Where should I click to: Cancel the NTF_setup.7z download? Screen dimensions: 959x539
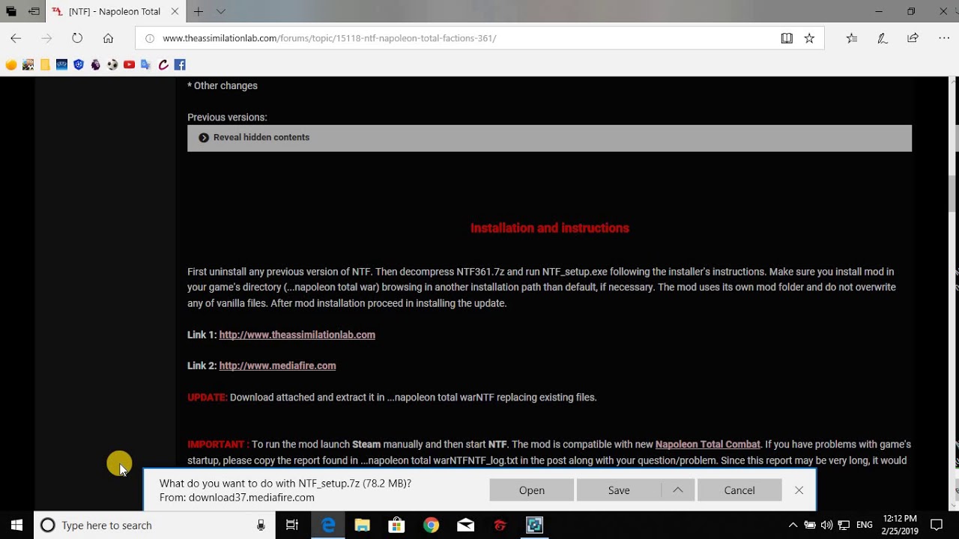739,490
